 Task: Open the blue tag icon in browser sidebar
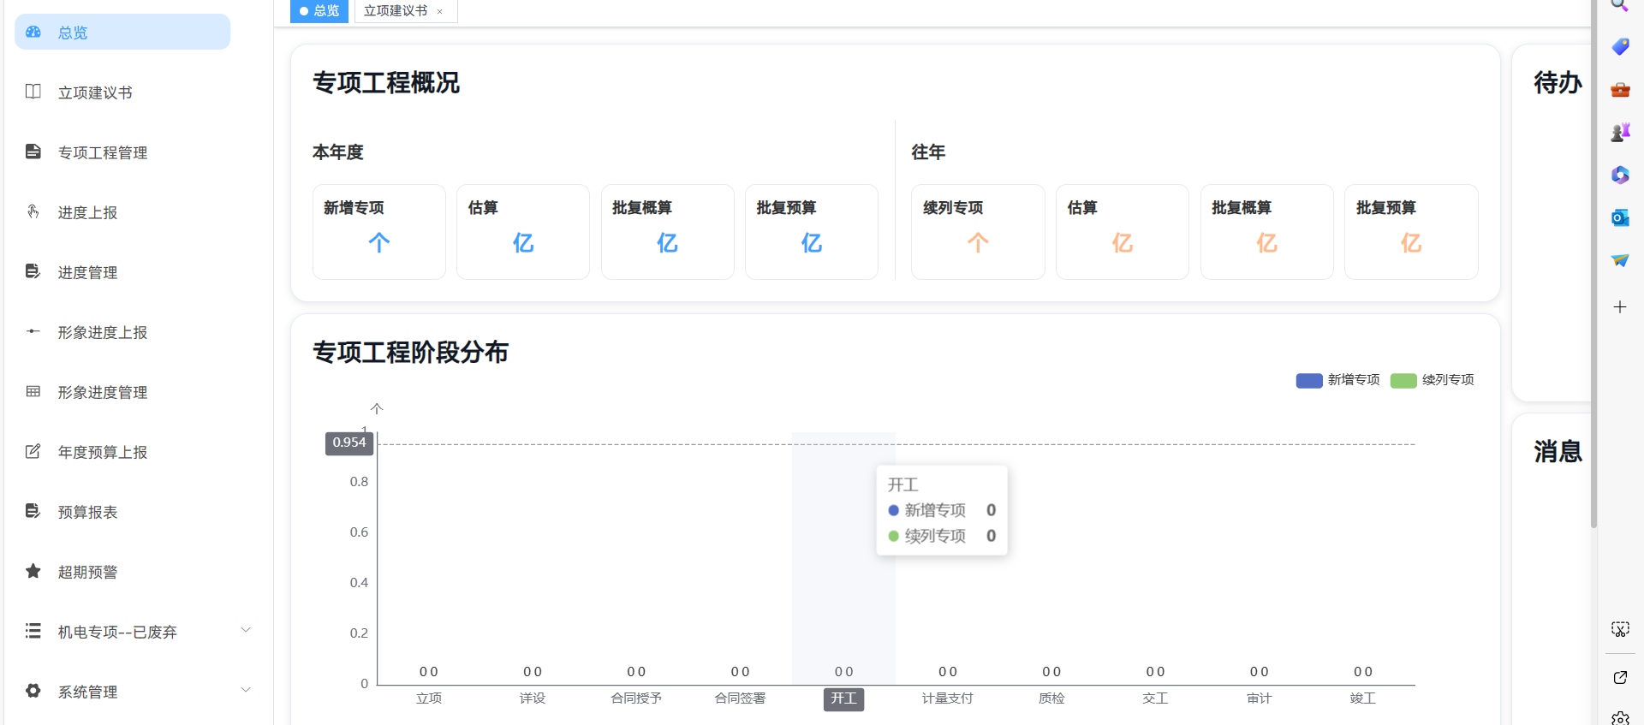[1620, 46]
